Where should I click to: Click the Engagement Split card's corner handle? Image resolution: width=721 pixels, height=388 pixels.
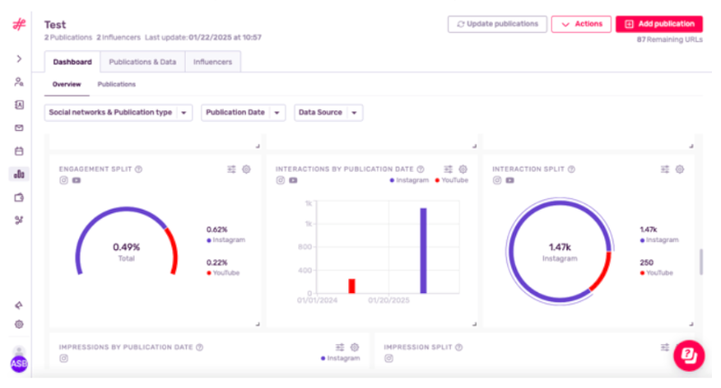258,323
